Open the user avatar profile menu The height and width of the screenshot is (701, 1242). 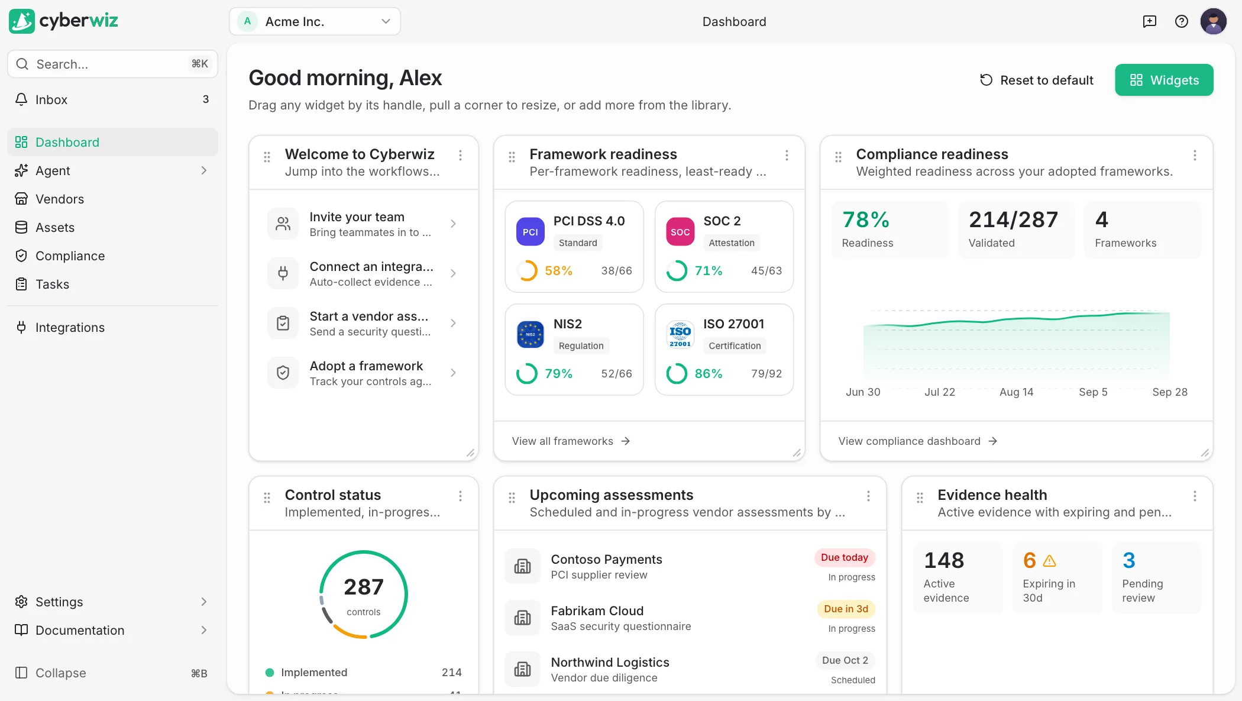pyautogui.click(x=1213, y=22)
